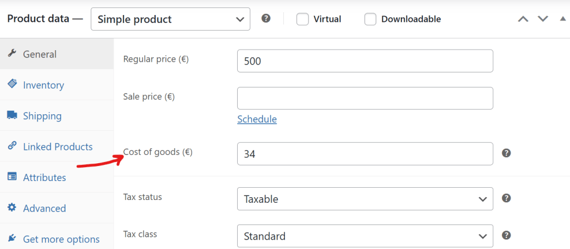Click the Sale price input field

pos(365,98)
